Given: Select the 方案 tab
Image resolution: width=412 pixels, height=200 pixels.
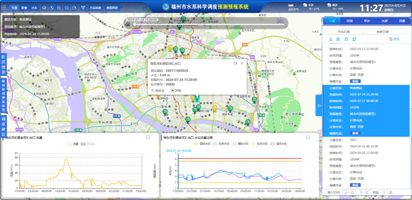Looking at the screenshot, I should coord(332,21).
